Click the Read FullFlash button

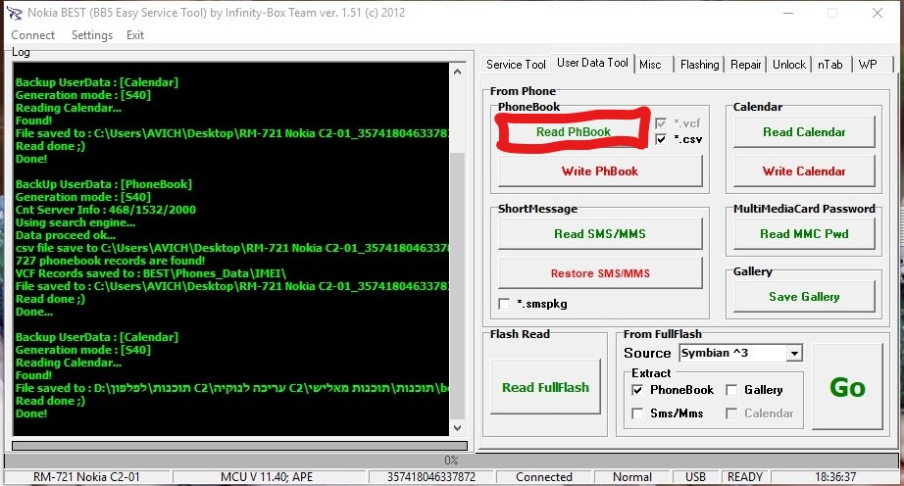[545, 387]
